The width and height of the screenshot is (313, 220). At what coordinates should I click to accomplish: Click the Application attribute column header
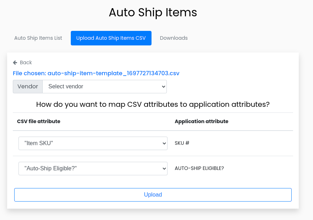(x=201, y=121)
